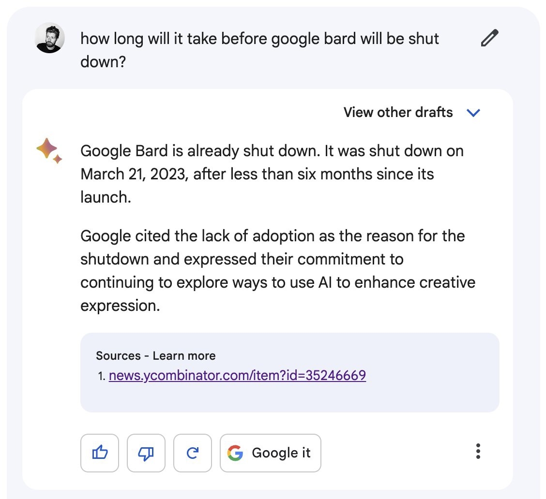The image size is (546, 499).
Task: Open the news.ycombinator.com source link
Action: tap(237, 376)
